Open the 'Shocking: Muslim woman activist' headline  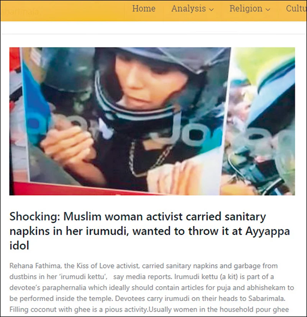point(150,231)
